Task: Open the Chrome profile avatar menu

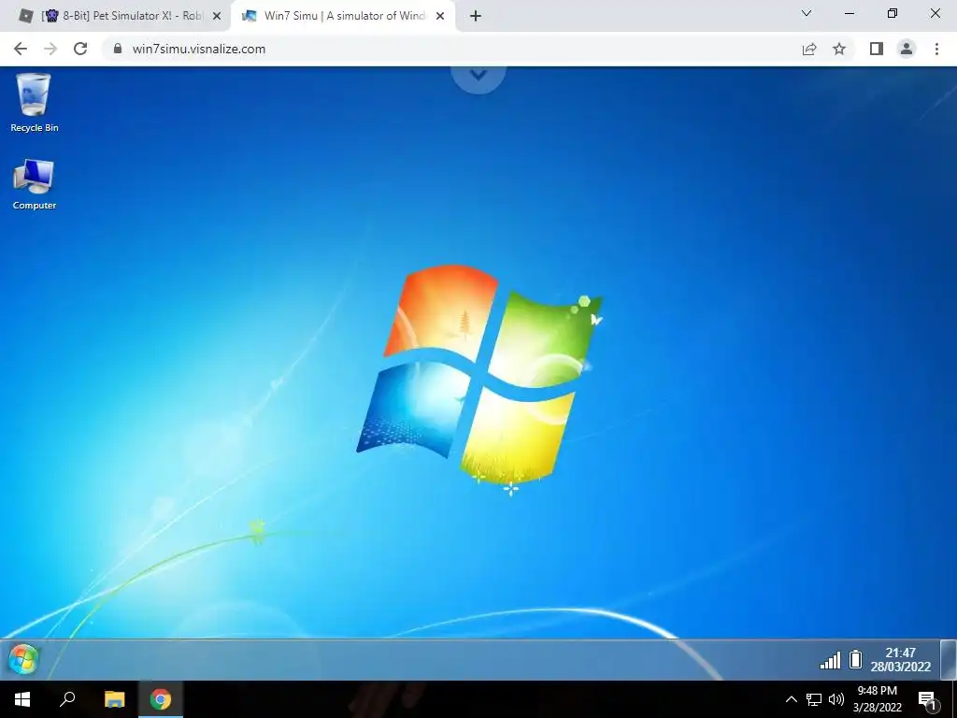Action: tap(907, 49)
